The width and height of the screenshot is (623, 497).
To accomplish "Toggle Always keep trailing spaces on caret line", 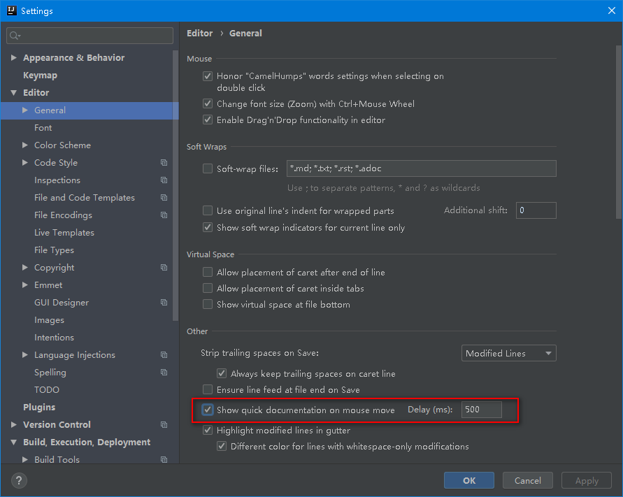I will point(222,373).
